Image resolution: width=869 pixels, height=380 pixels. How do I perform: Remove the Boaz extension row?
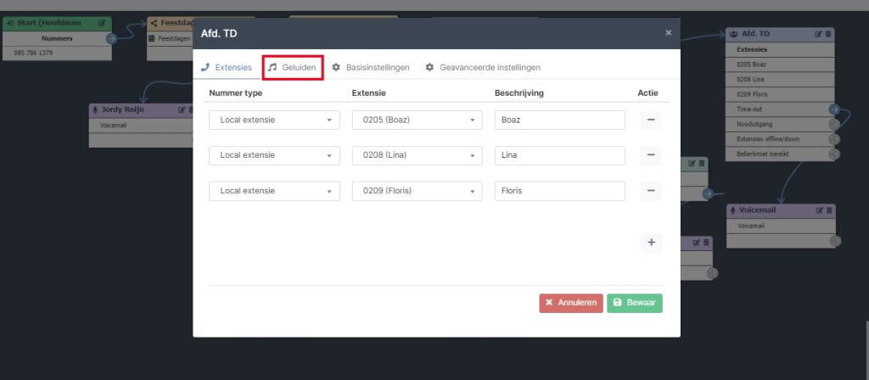pos(651,120)
